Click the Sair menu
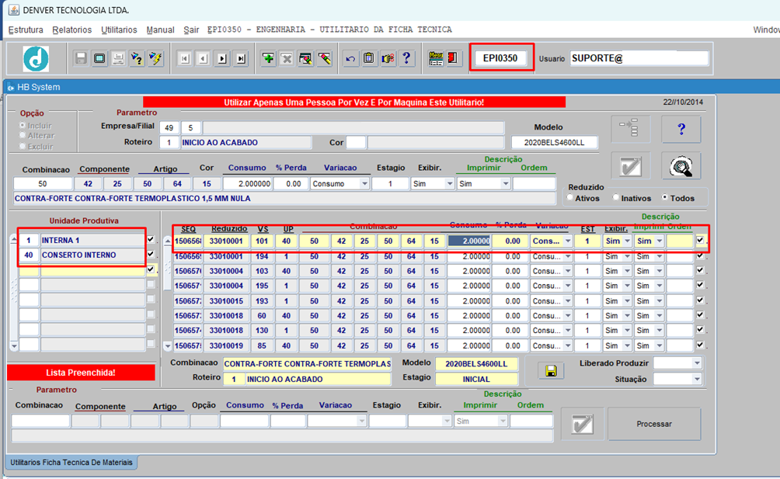 191,30
